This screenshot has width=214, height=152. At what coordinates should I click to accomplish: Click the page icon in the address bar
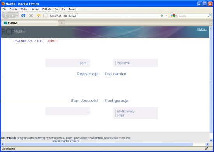46,16
